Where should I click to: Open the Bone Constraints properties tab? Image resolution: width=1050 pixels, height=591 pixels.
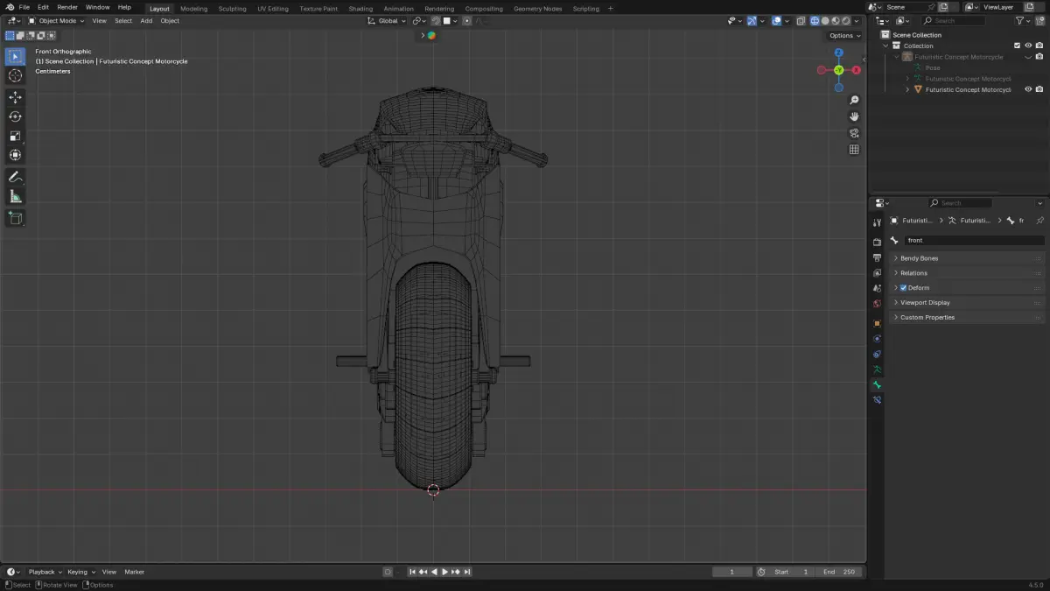pyautogui.click(x=877, y=400)
